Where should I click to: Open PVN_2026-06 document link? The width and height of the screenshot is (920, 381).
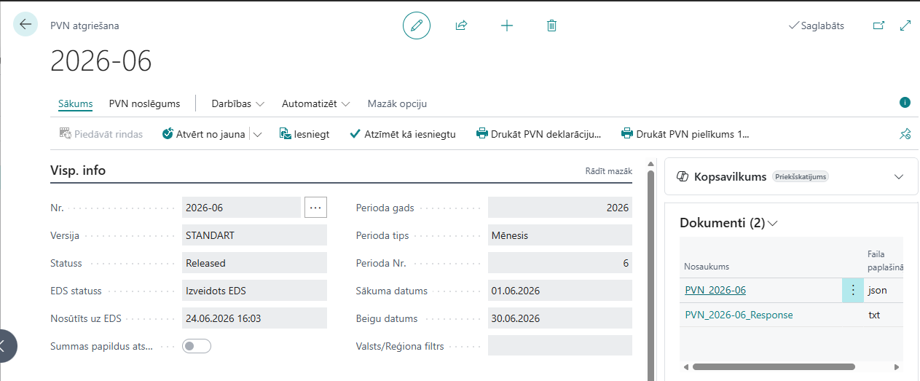click(x=715, y=290)
